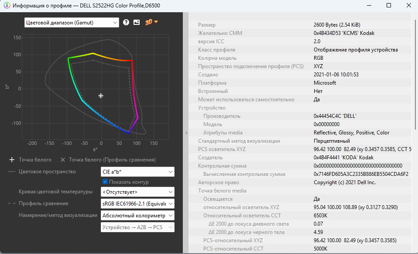Click 'Точка белого (Профиль сравнения)' legend label
418x254 pixels.
pos(112,160)
